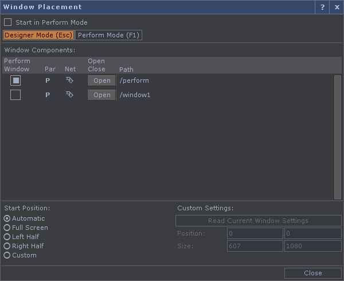344x281 pixels.
Task: Click Read Current Window Settings button
Action: pos(258,221)
